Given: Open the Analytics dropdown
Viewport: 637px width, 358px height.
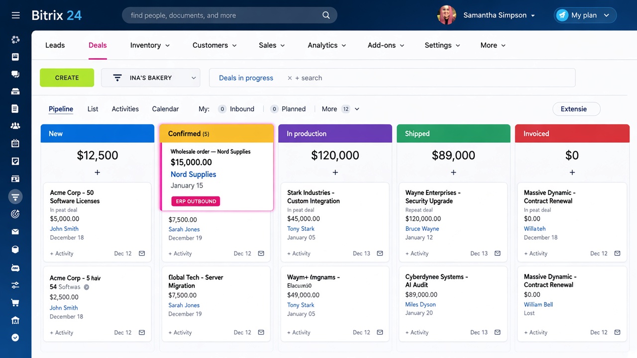Looking at the screenshot, I should [327, 45].
